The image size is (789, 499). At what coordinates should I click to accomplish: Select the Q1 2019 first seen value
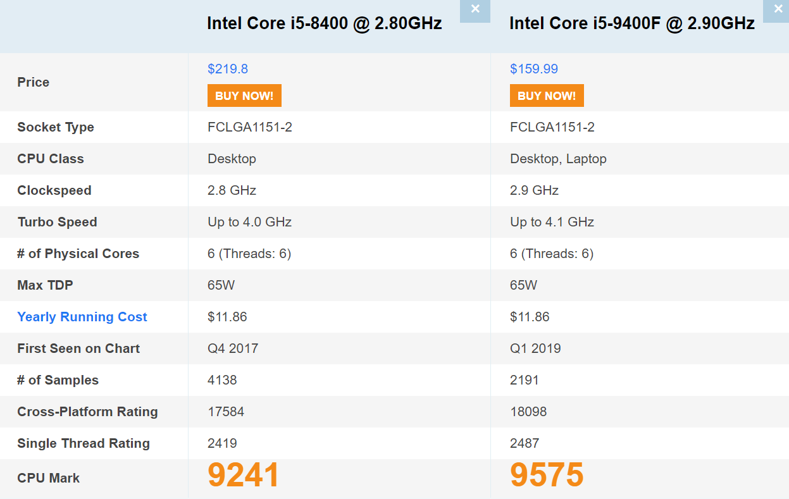coord(535,348)
